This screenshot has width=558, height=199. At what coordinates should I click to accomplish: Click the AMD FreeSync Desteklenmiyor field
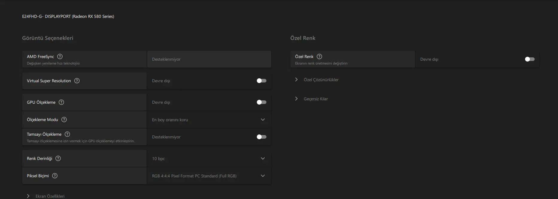(x=209, y=59)
